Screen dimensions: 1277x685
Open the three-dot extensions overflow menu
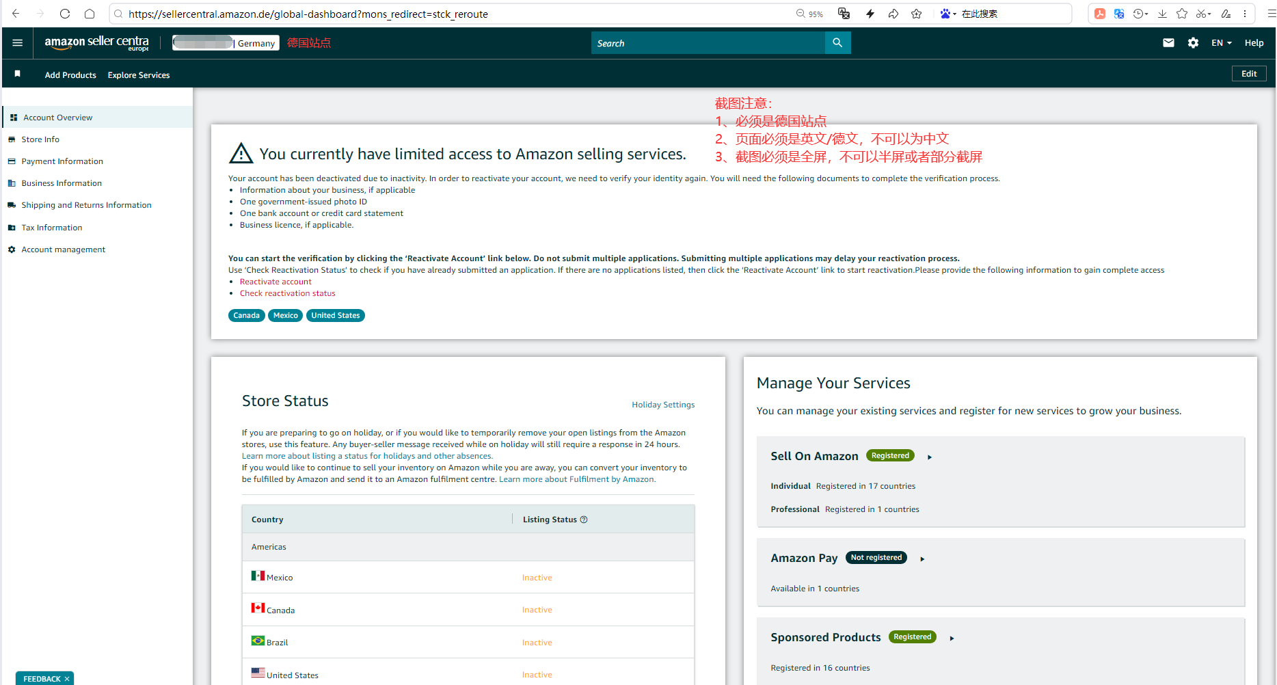(x=1245, y=14)
